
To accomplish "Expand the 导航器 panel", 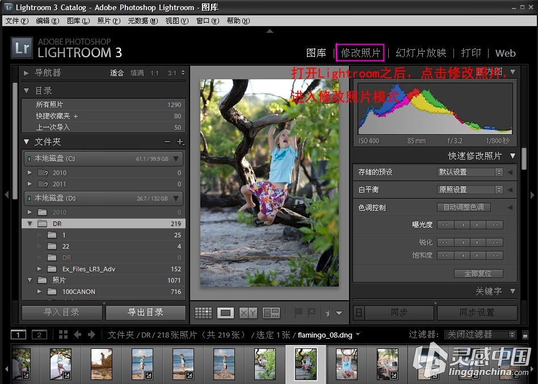I will pyautogui.click(x=26, y=73).
